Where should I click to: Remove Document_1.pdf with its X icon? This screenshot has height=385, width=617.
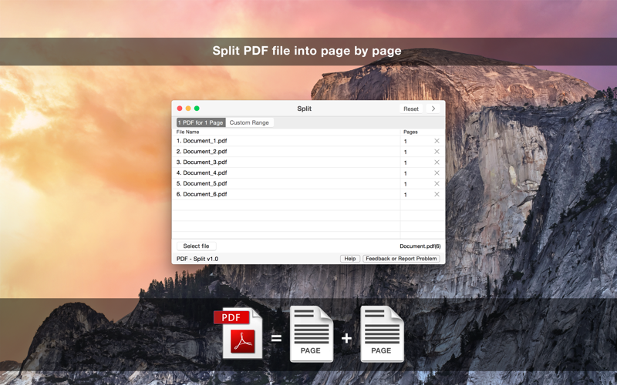point(437,141)
